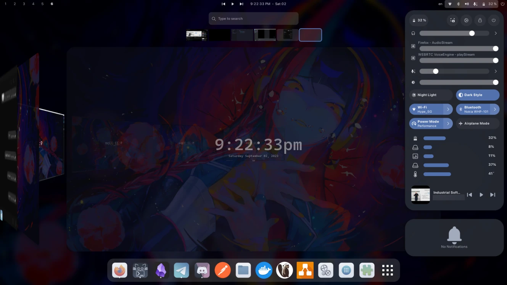The height and width of the screenshot is (285, 507).
Task: Focus the 'Type to search' field
Action: (253, 18)
